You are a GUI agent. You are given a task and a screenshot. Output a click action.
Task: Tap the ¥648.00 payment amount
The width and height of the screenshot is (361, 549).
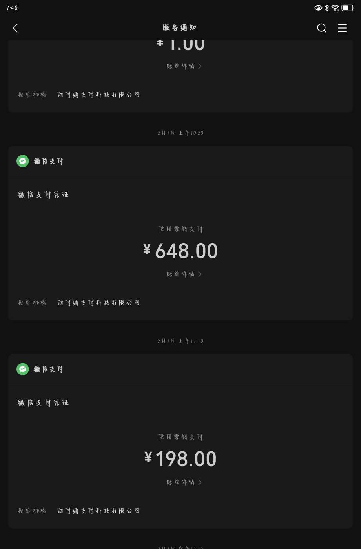(180, 251)
